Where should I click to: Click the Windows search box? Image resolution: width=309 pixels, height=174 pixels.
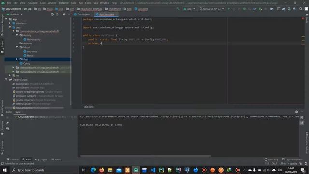pos(44,170)
